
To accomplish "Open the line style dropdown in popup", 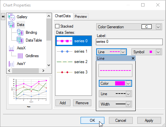I will tap(128, 94).
